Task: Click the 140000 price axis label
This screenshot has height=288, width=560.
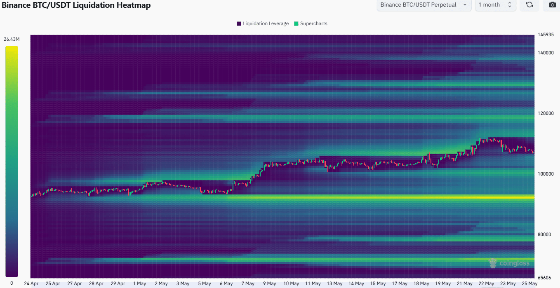Action: tap(545, 53)
